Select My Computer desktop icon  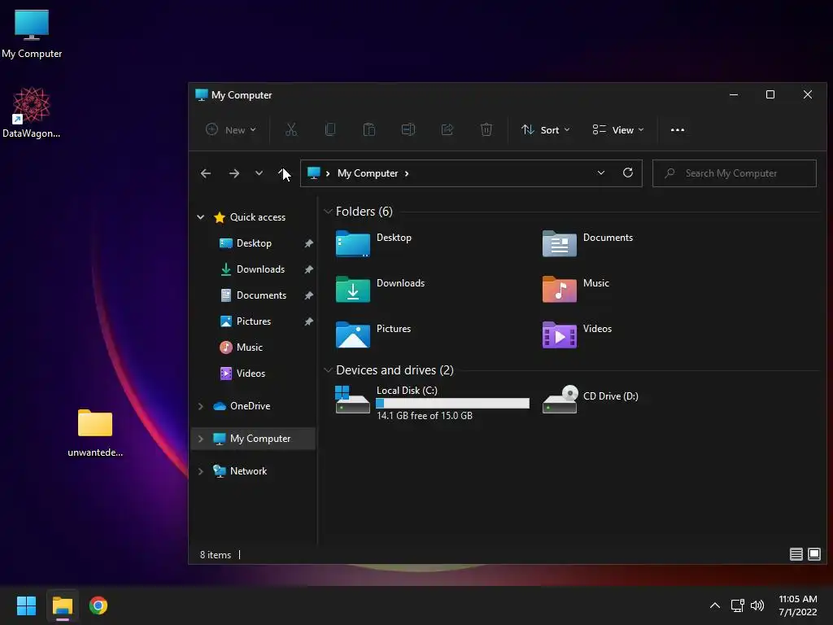pyautogui.click(x=32, y=34)
